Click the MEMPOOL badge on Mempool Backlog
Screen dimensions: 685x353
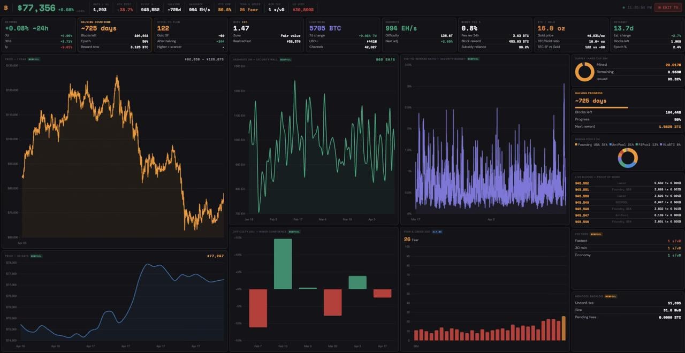(x=611, y=296)
